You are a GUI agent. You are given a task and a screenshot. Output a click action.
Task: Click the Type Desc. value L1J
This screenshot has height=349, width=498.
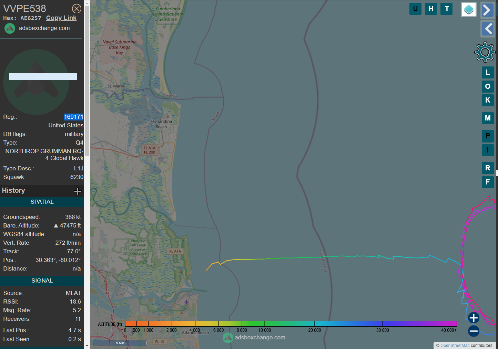tap(79, 169)
